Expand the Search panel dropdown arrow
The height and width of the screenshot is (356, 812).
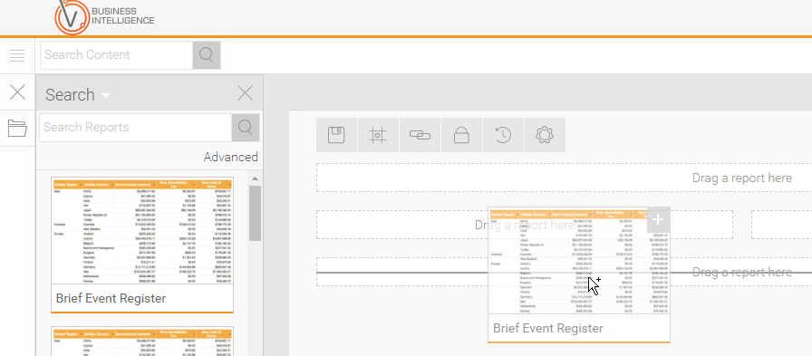(106, 95)
